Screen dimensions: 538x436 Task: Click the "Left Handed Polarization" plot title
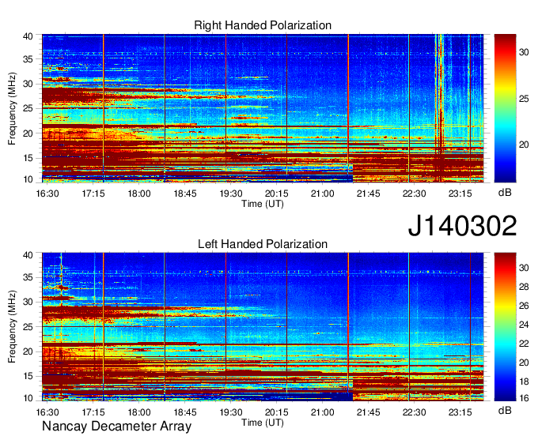coord(263,244)
